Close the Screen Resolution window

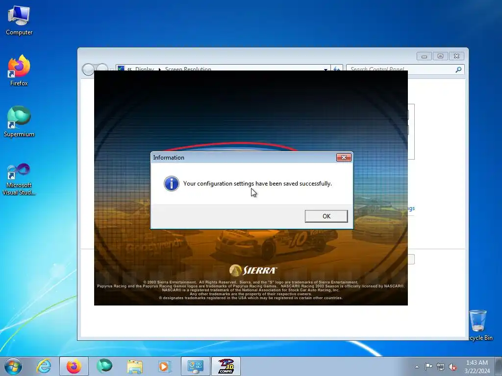(456, 56)
